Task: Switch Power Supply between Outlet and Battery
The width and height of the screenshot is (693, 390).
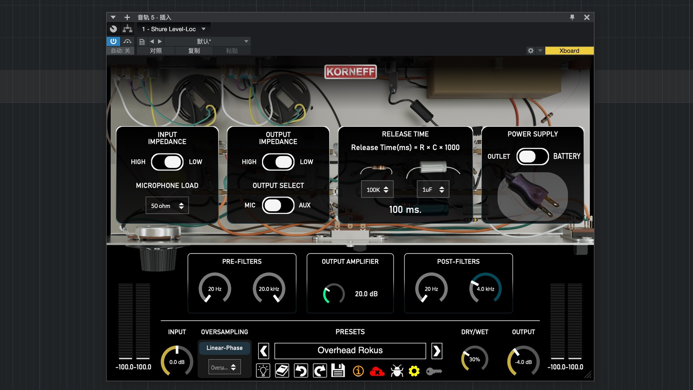Action: (532, 156)
